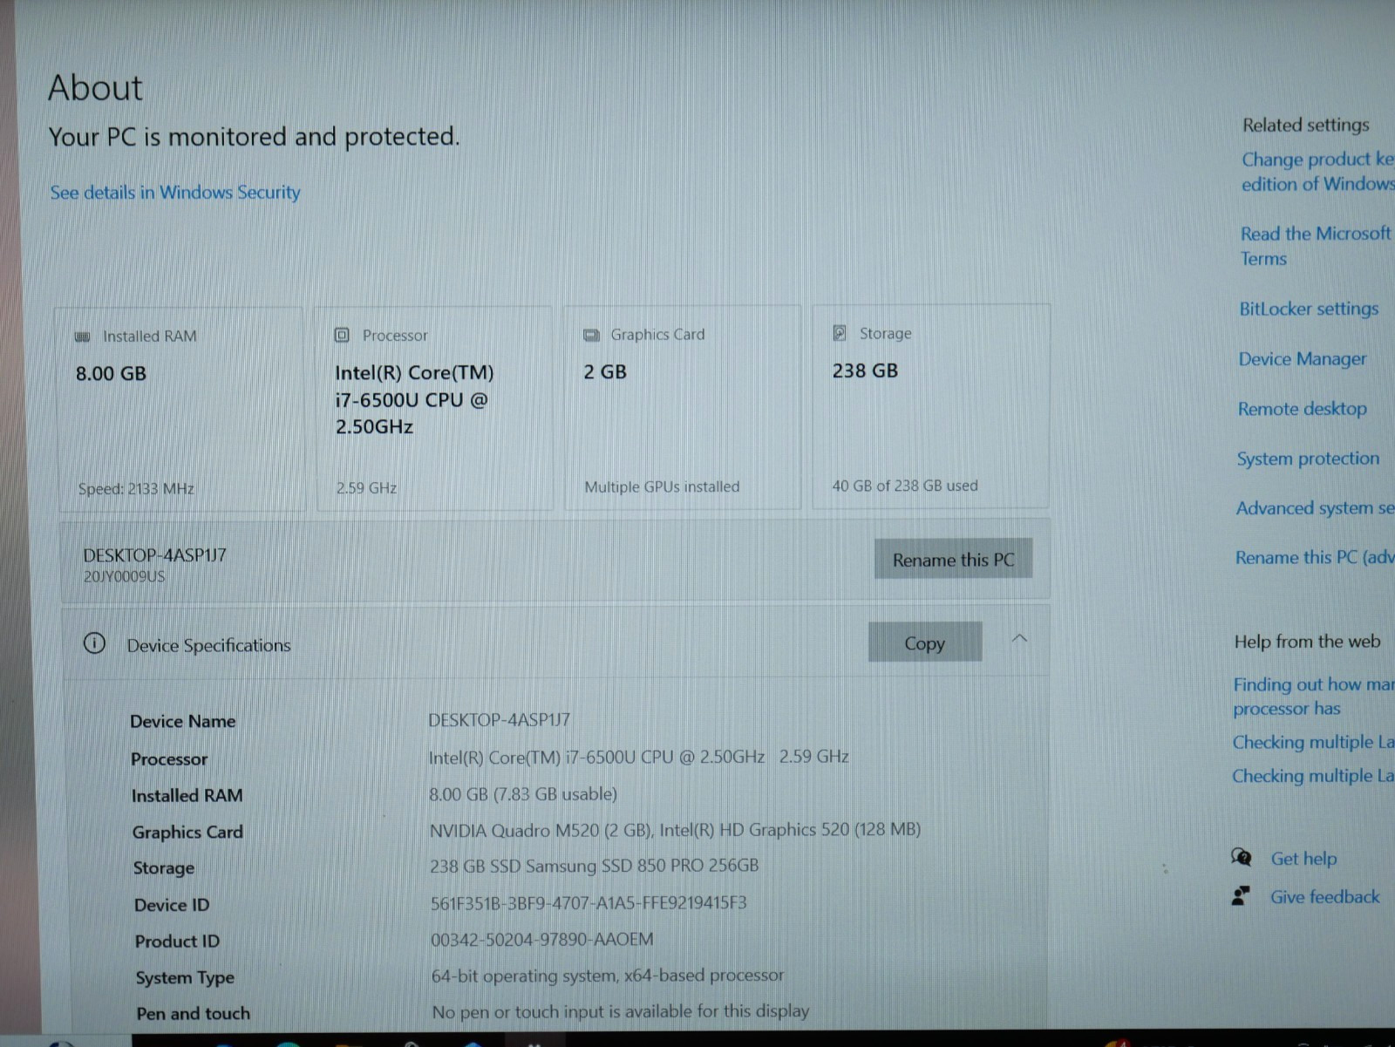The width and height of the screenshot is (1395, 1047).
Task: Collapse the Device Specifications section chevron
Action: click(x=1019, y=639)
